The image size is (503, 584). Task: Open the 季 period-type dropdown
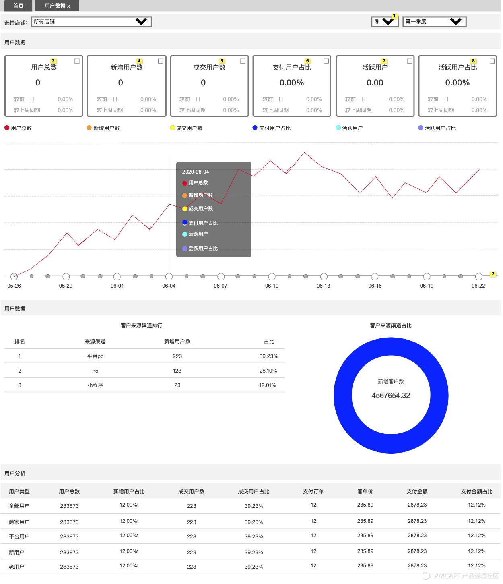[x=384, y=22]
